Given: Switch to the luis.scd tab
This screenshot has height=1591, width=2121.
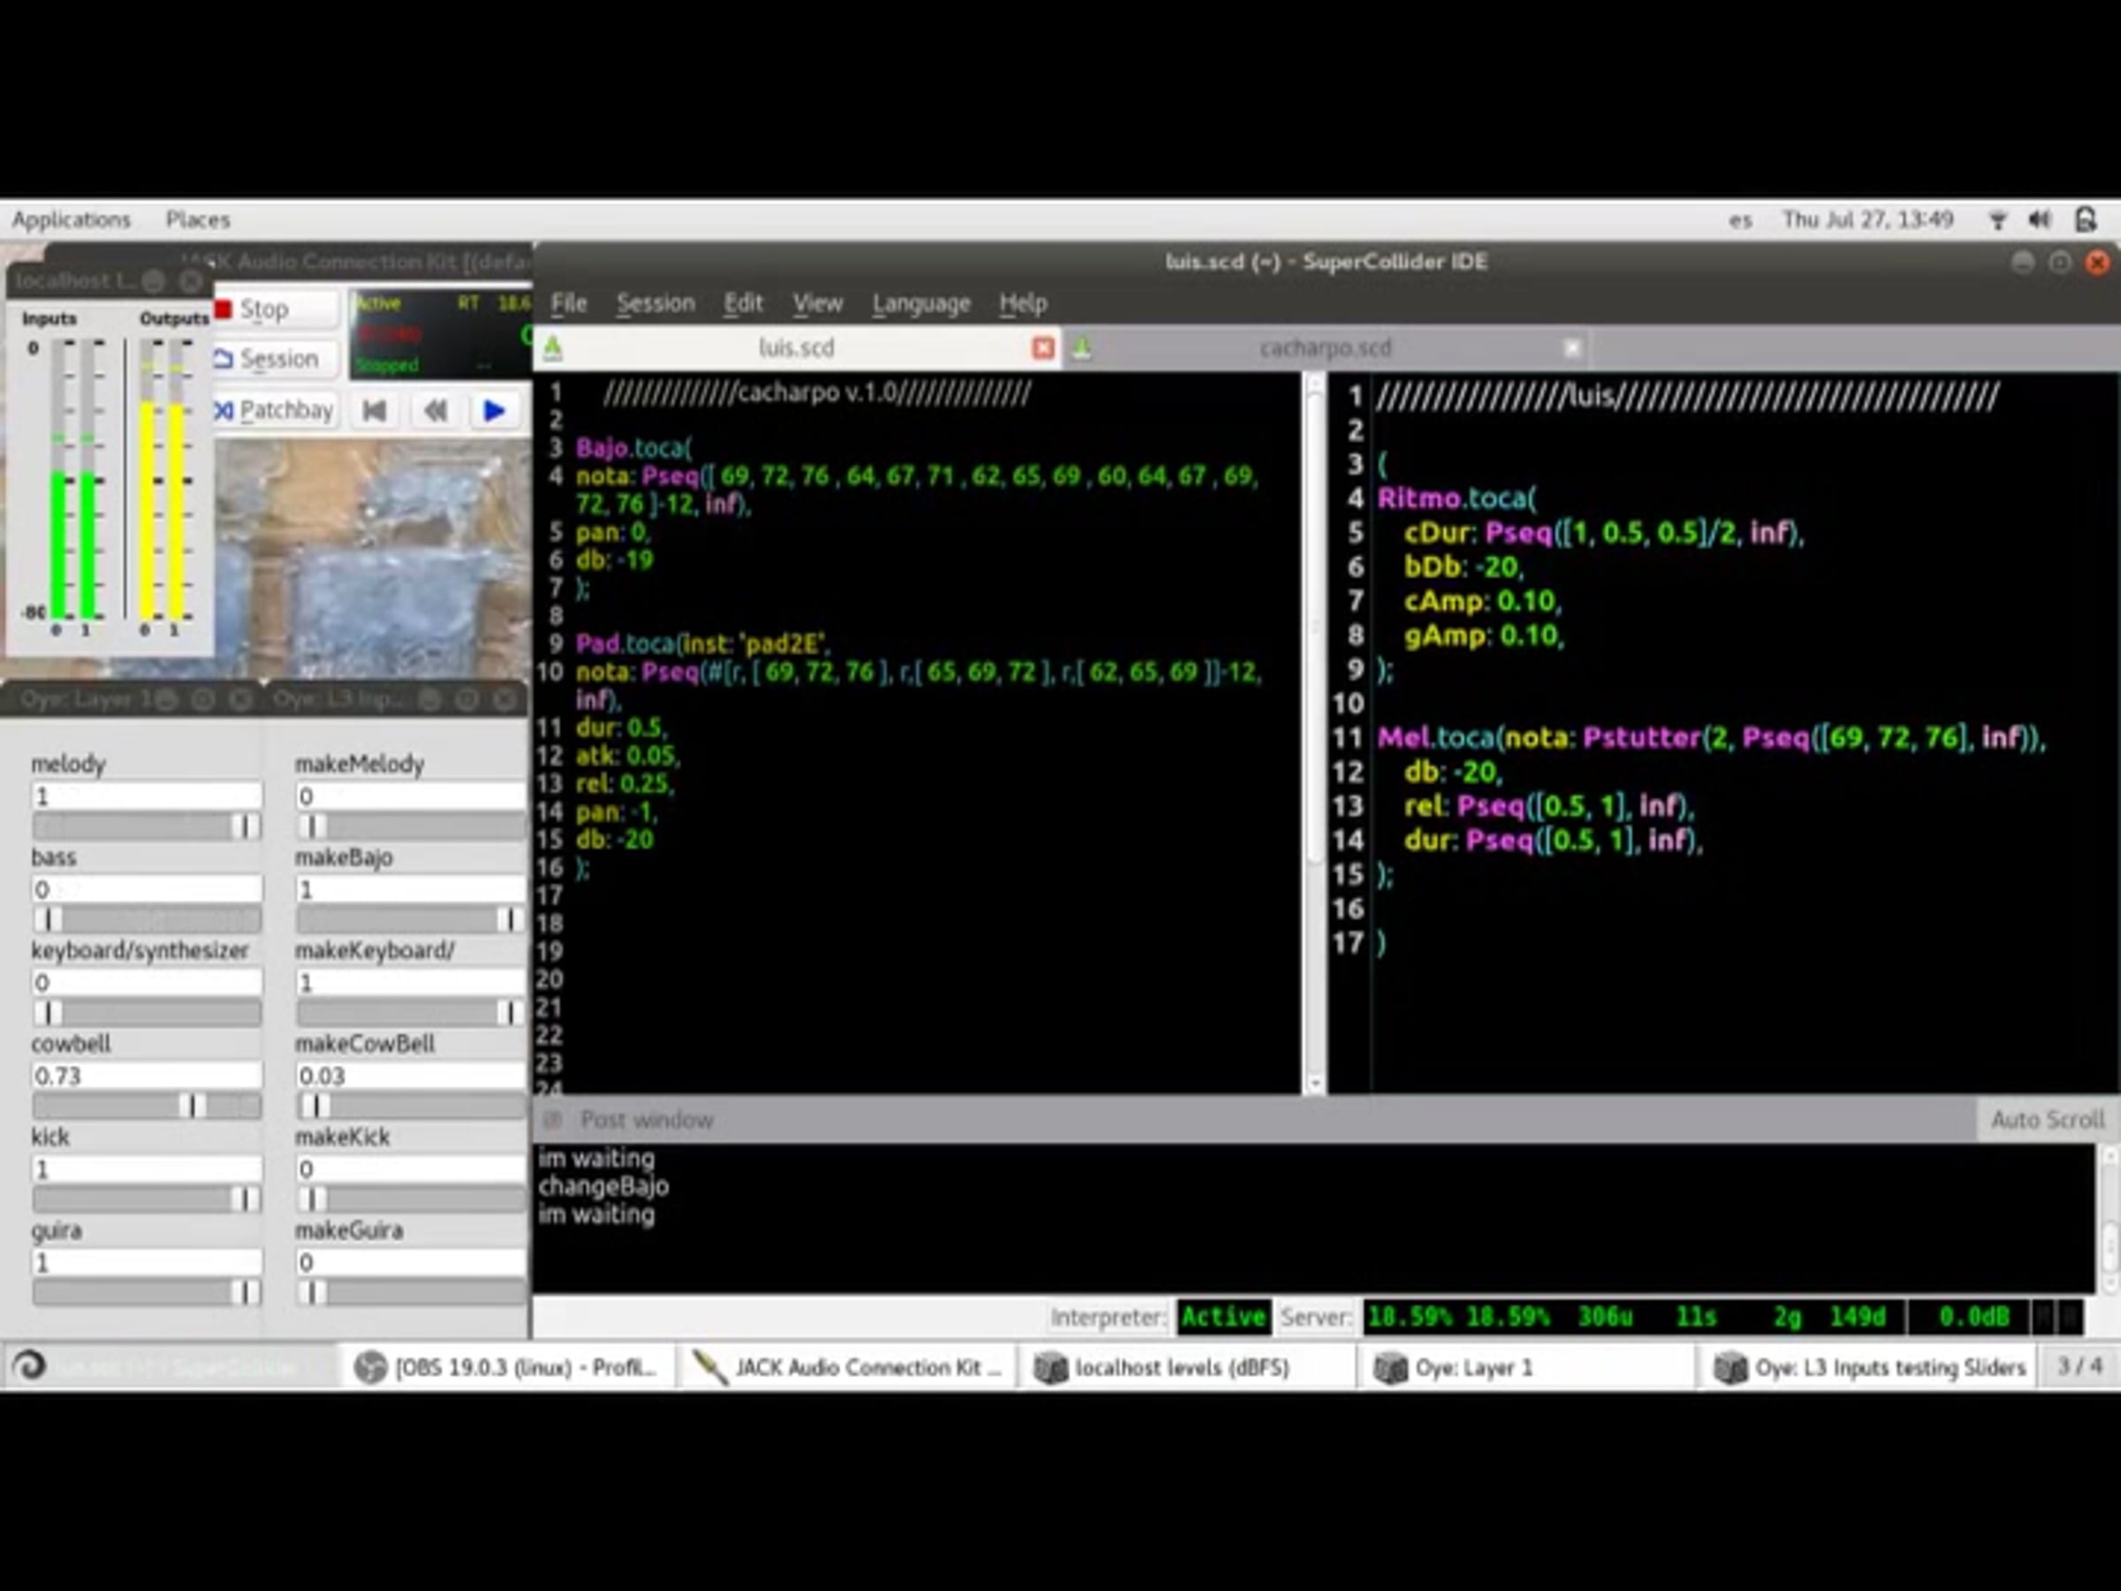Looking at the screenshot, I should pyautogui.click(x=797, y=347).
